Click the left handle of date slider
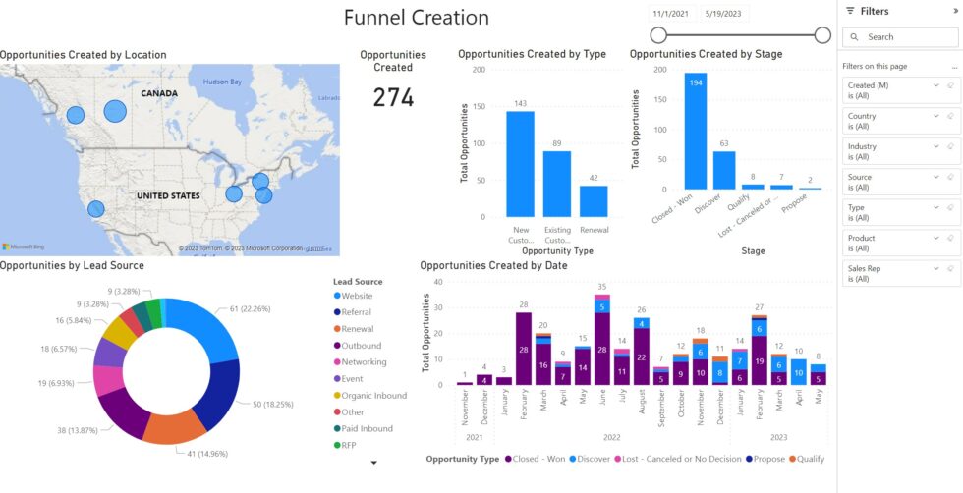This screenshot has width=963, height=493. 658,35
